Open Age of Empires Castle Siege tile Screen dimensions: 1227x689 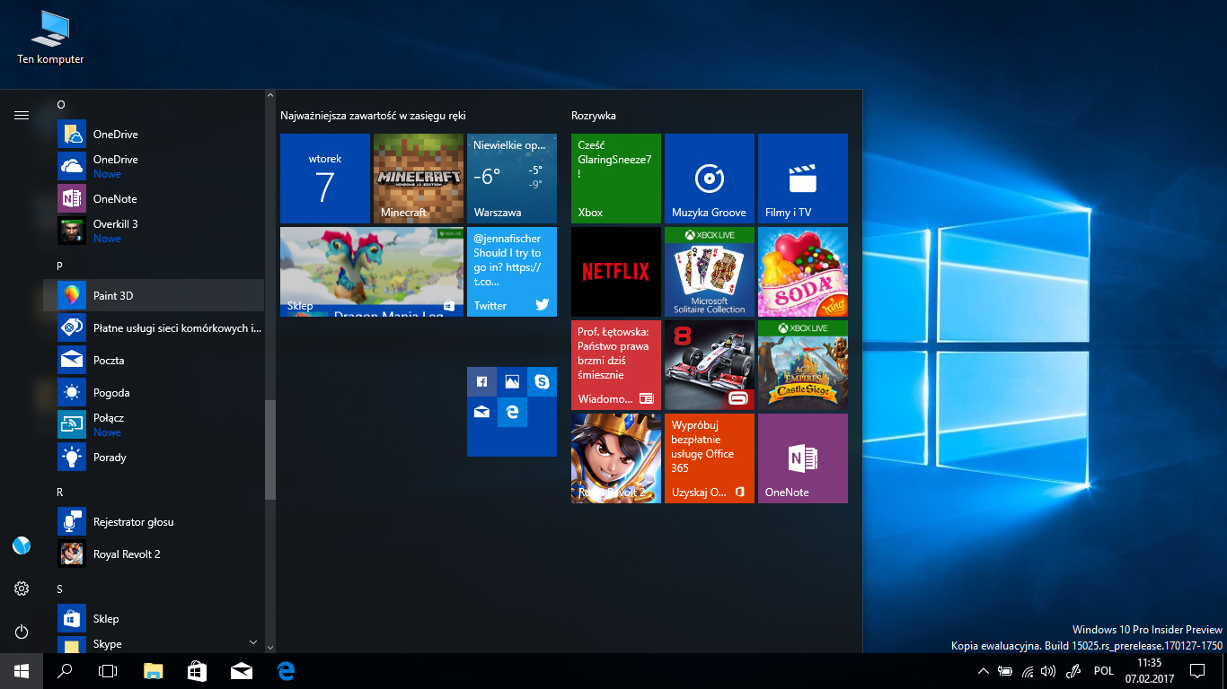(x=803, y=365)
